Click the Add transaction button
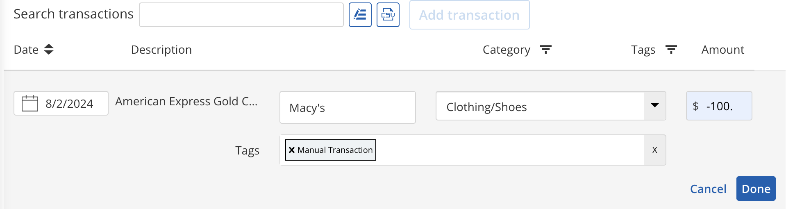 tap(469, 15)
